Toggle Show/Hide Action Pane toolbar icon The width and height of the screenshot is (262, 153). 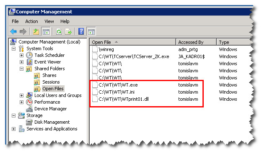point(91,31)
